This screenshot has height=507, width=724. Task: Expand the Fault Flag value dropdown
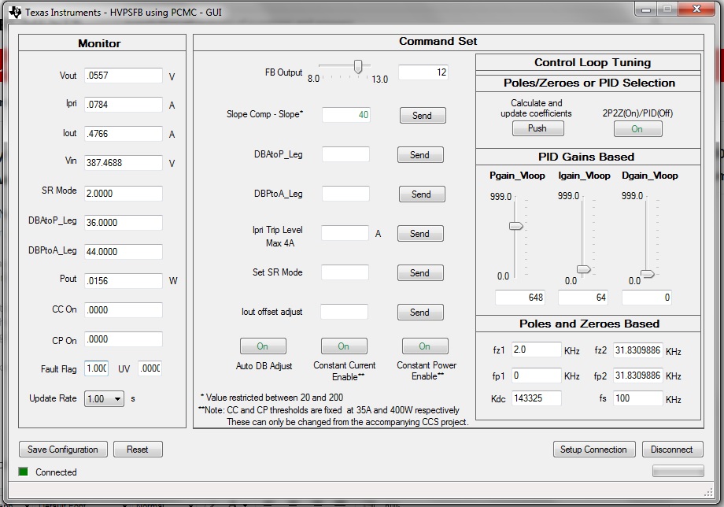click(94, 369)
